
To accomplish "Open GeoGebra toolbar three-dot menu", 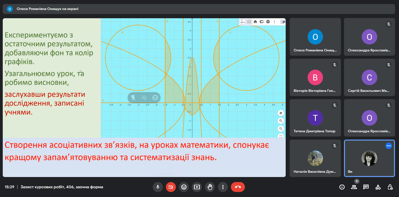I will pos(274,22).
